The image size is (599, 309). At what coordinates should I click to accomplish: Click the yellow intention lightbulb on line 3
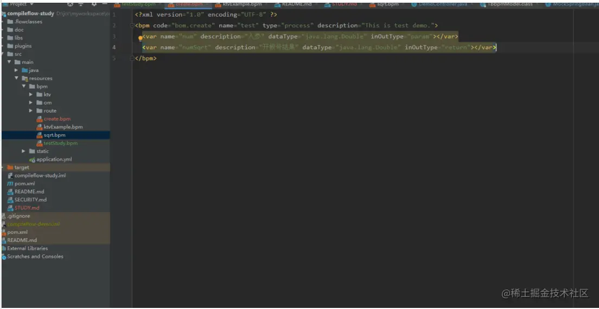click(140, 38)
